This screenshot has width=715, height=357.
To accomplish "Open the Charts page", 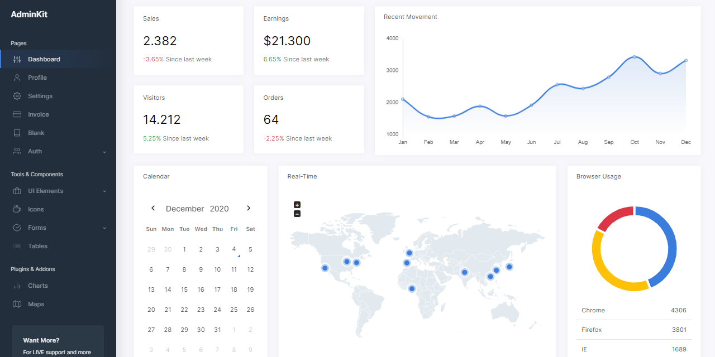I will (58, 286).
